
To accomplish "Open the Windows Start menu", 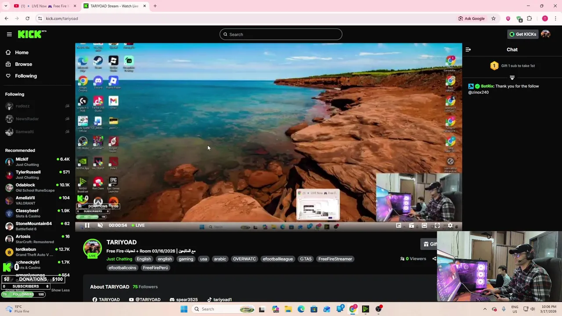I will click(184, 309).
